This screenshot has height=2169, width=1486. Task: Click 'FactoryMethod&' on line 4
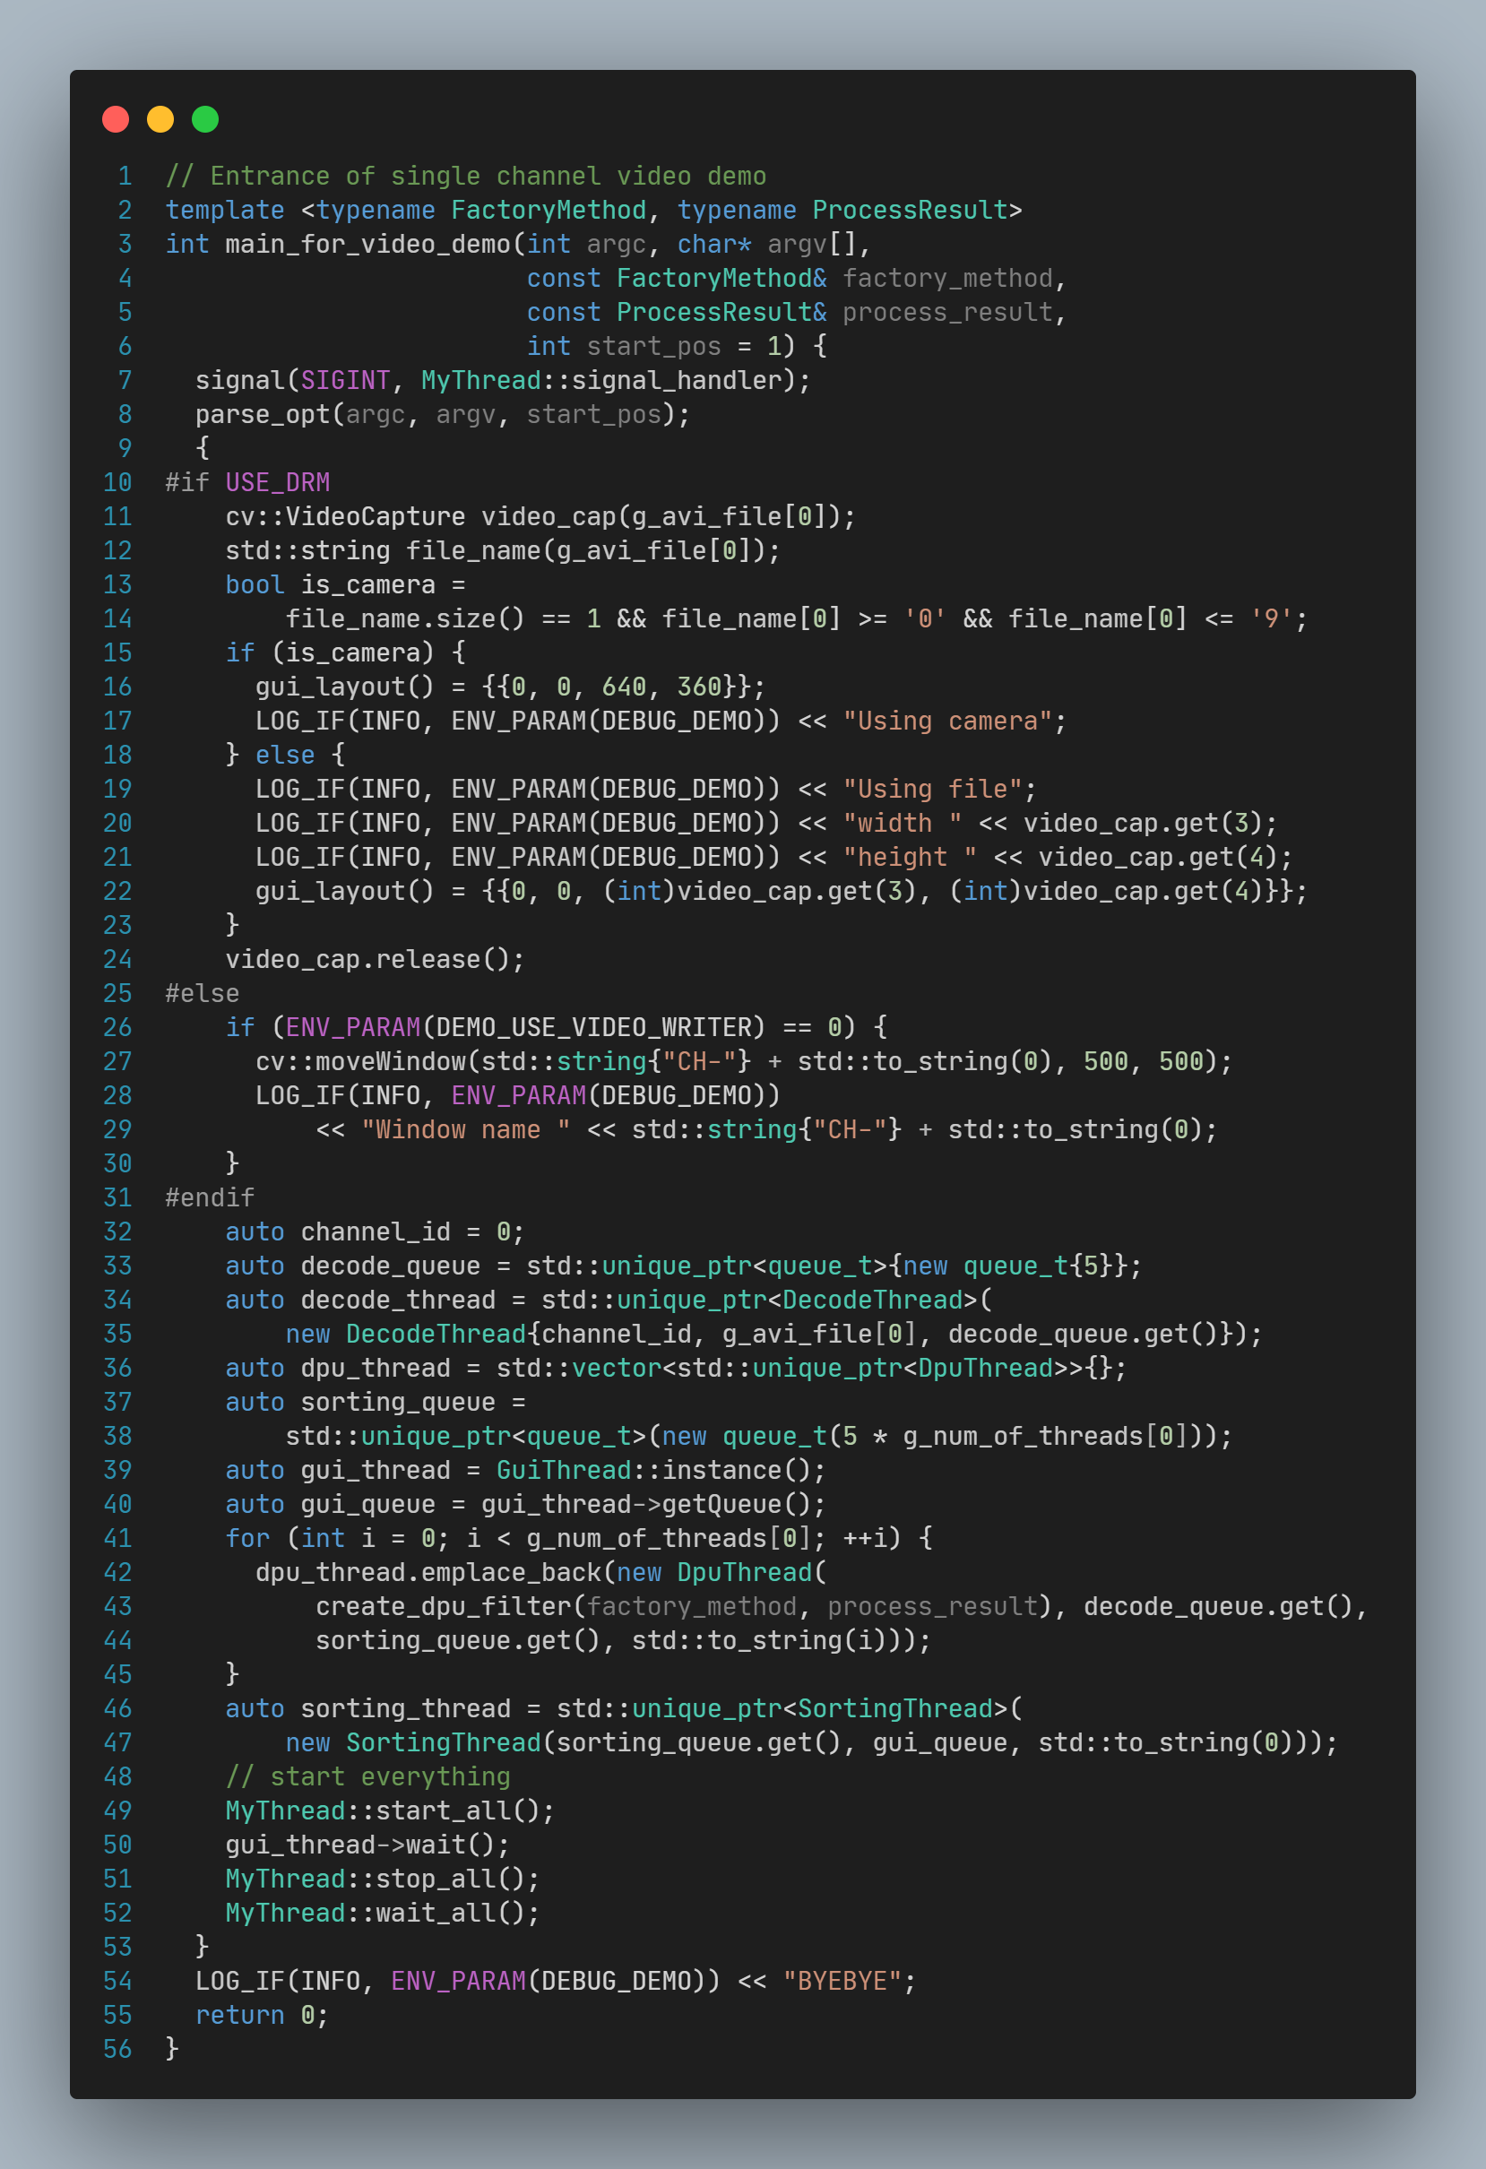[x=721, y=278]
